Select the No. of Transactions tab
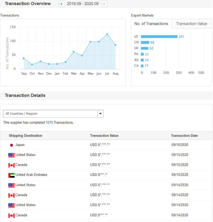The height and width of the screenshot is (222, 213). click(151, 24)
